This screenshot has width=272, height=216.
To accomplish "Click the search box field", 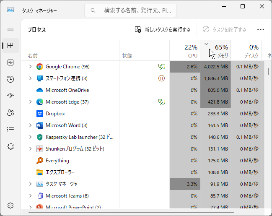I will pyautogui.click(x=130, y=10).
